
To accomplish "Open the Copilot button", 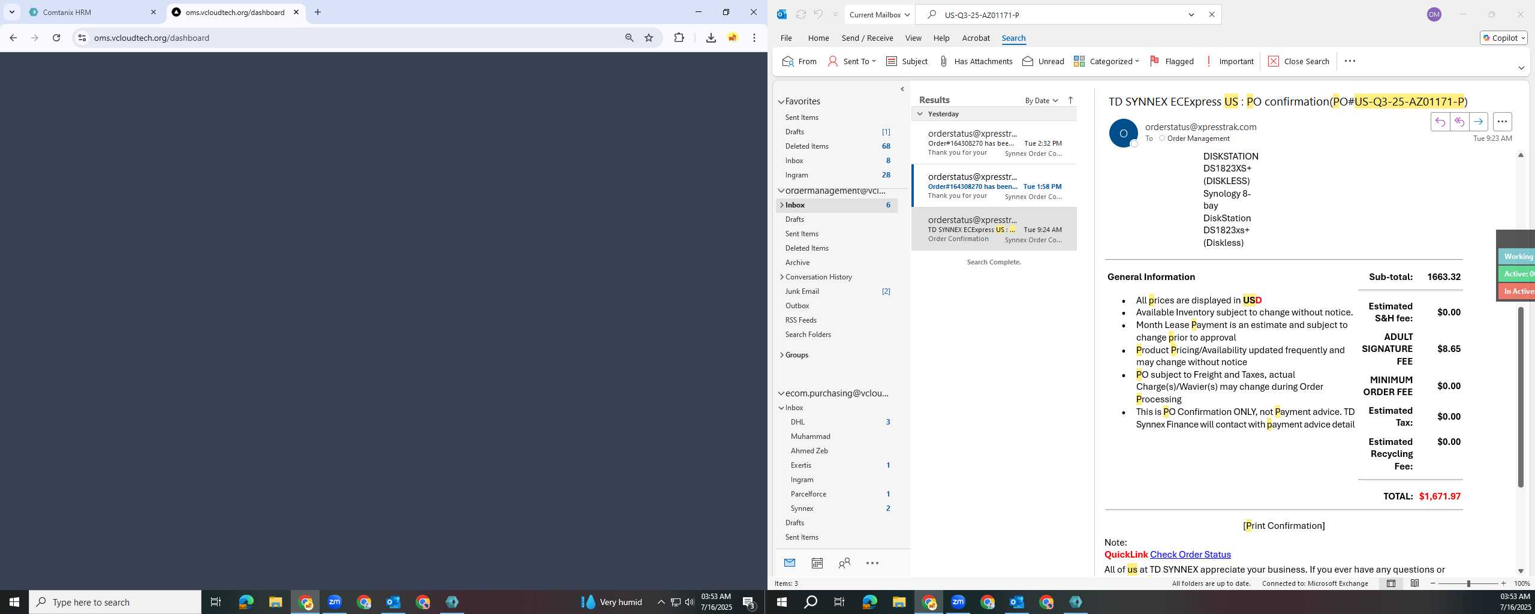I will [x=1503, y=38].
